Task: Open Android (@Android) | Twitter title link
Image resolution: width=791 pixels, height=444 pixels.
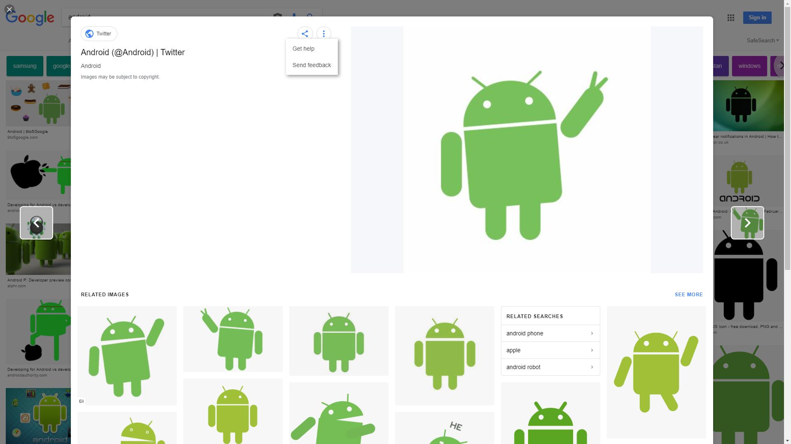Action: (133, 52)
